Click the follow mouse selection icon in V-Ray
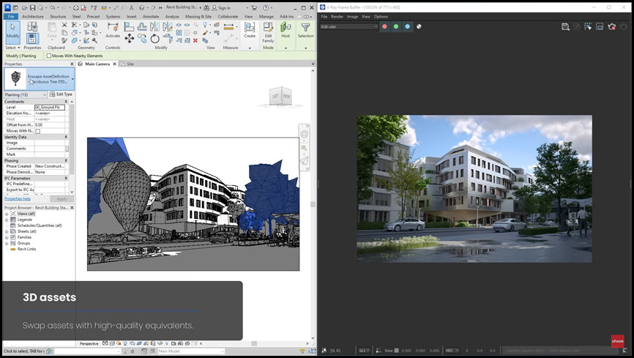The height and width of the screenshot is (358, 634). click(x=588, y=26)
